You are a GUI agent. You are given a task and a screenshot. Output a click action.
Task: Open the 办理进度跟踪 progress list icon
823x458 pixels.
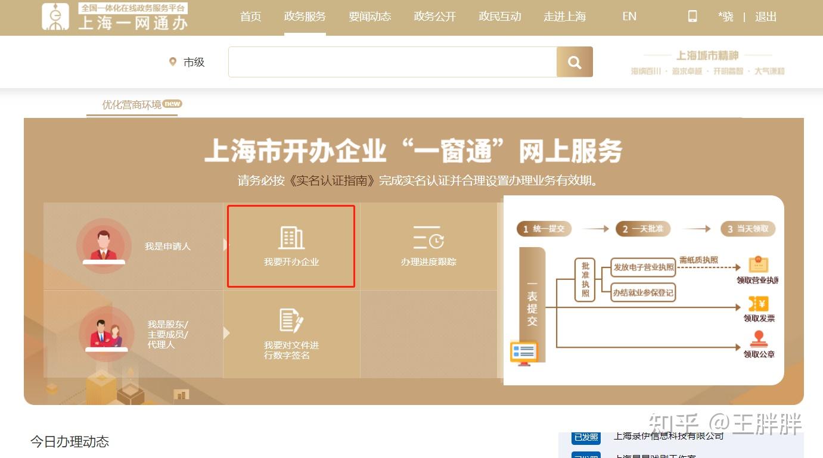[x=428, y=238]
